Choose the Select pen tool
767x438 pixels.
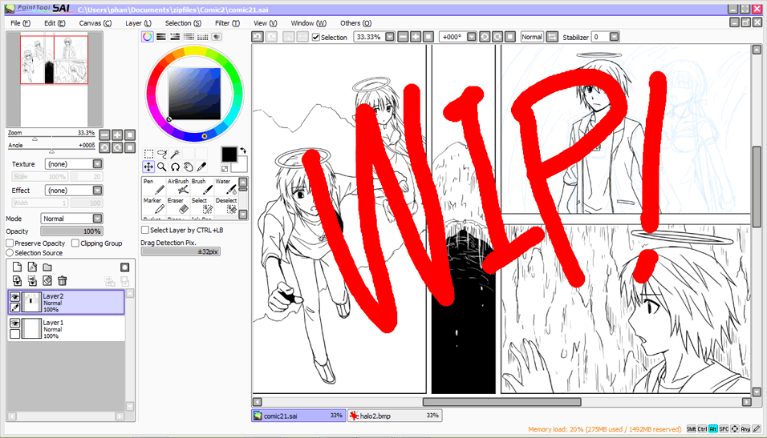point(202,206)
